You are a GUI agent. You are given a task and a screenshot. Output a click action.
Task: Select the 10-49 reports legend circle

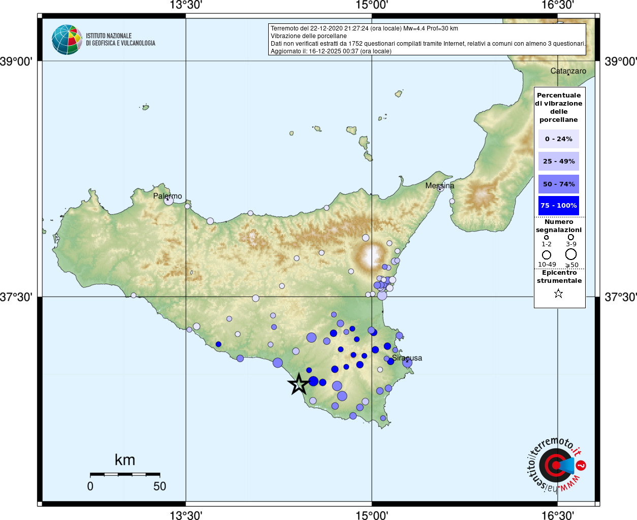547,255
